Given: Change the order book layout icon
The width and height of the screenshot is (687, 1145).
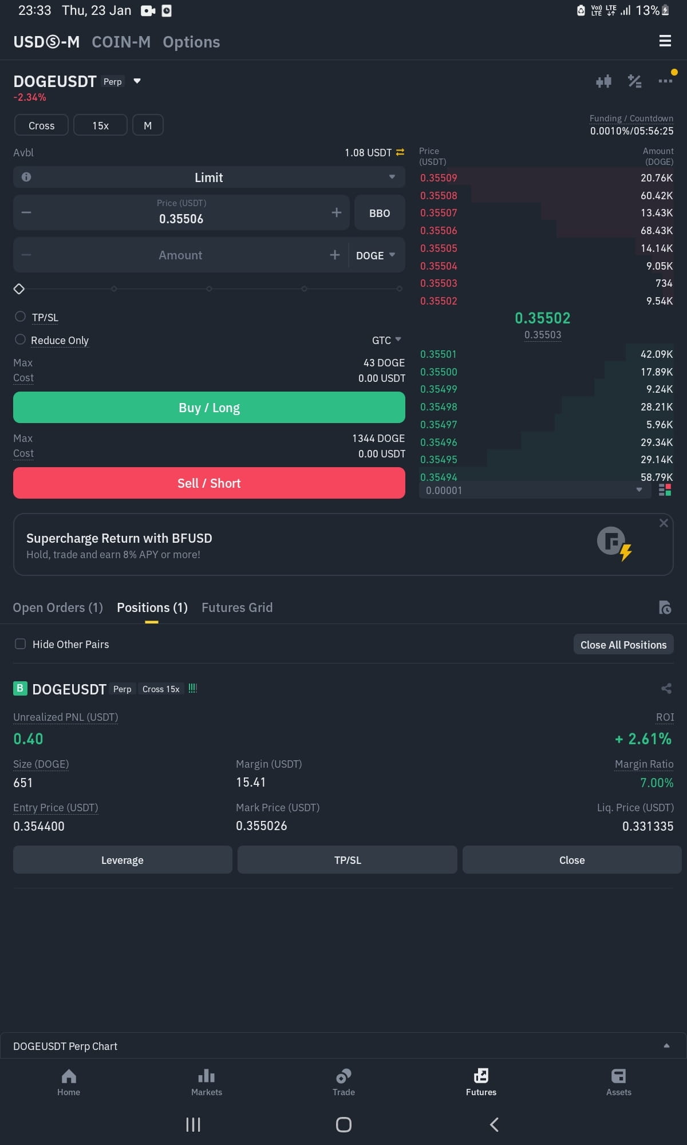Looking at the screenshot, I should [665, 490].
